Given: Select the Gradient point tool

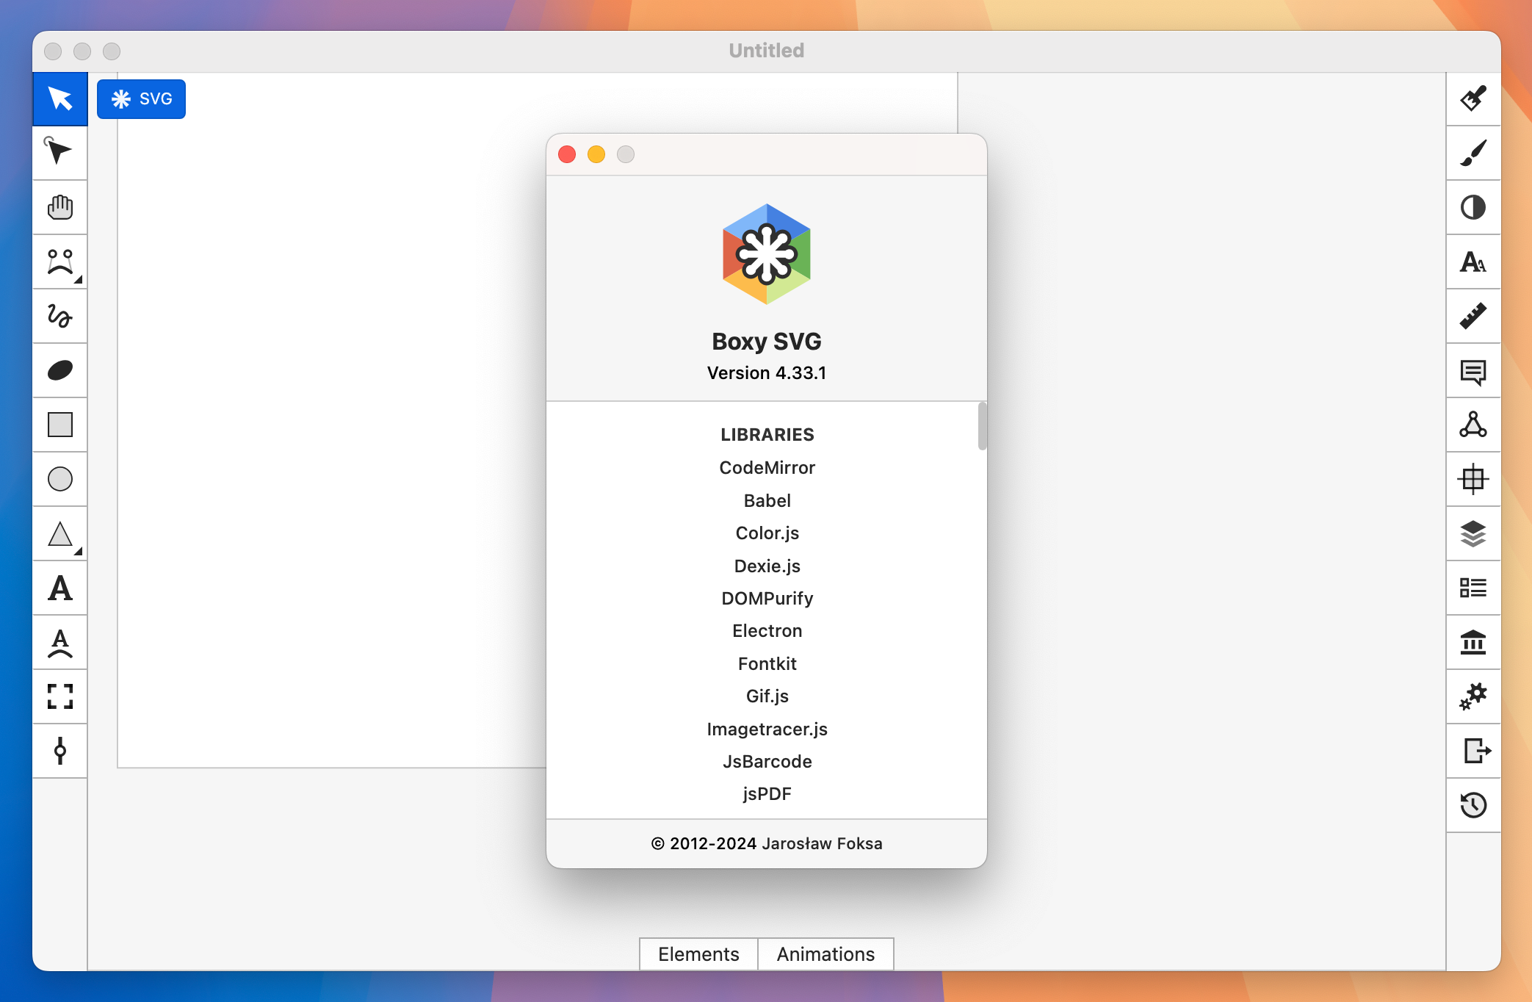Looking at the screenshot, I should pyautogui.click(x=62, y=748).
